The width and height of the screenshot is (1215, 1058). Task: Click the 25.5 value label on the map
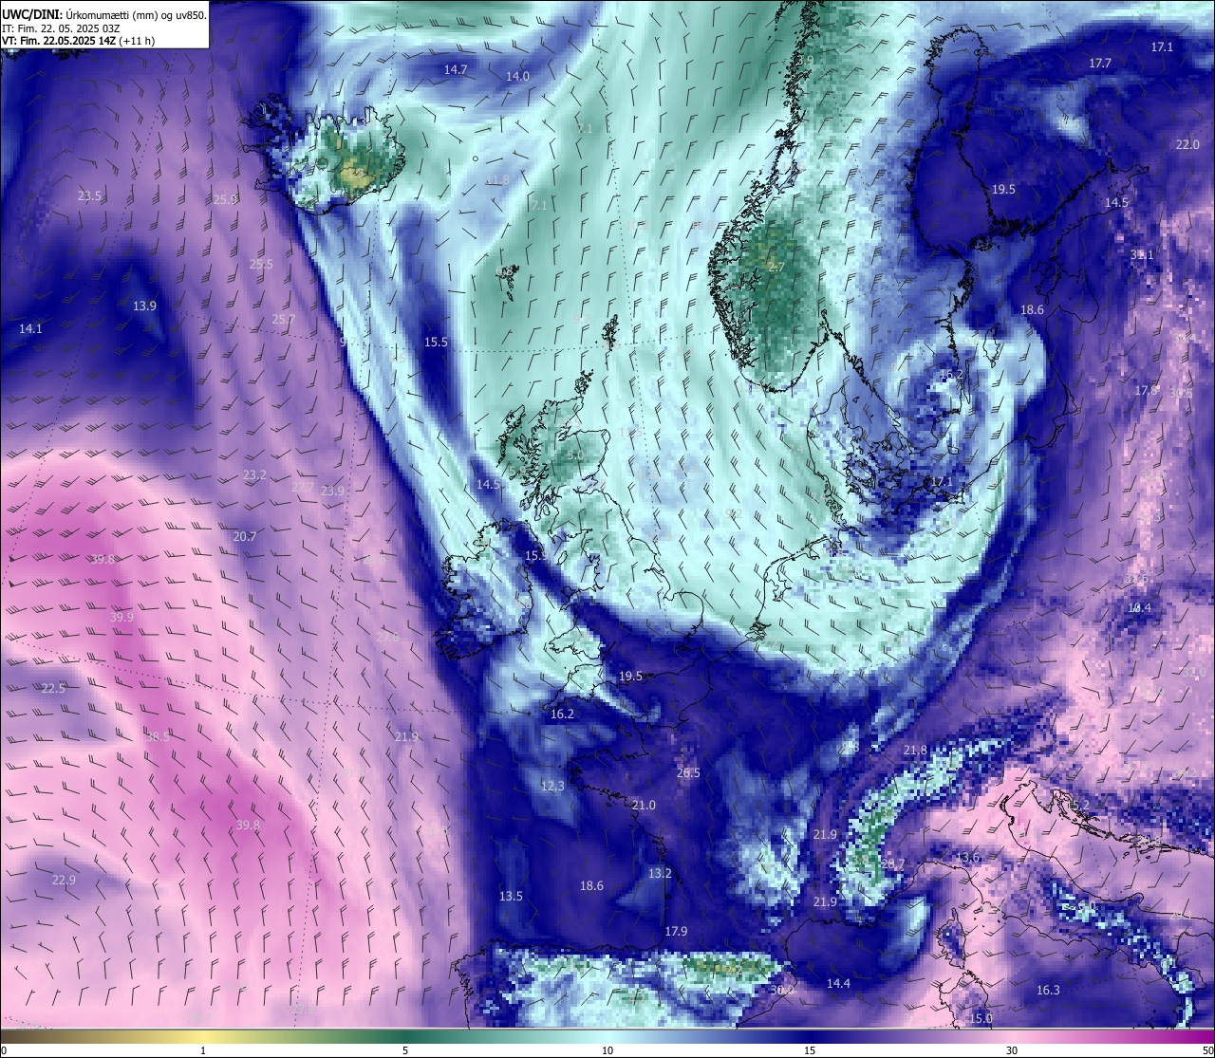pyautogui.click(x=261, y=265)
